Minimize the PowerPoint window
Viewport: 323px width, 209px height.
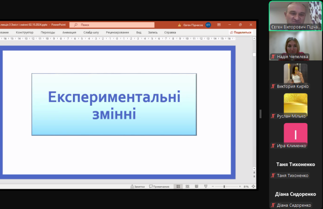(229, 25)
